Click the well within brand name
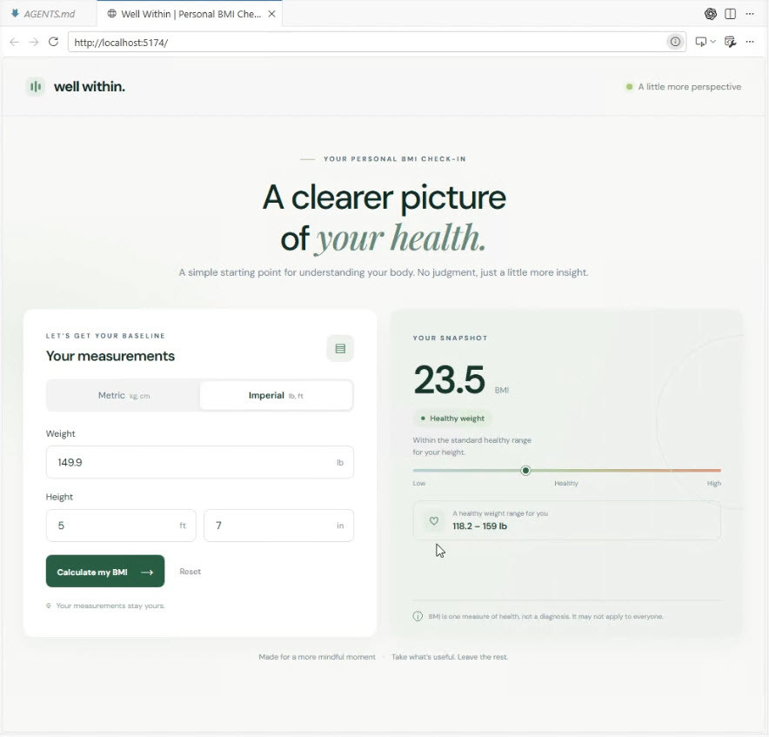The height and width of the screenshot is (737, 769). click(90, 87)
